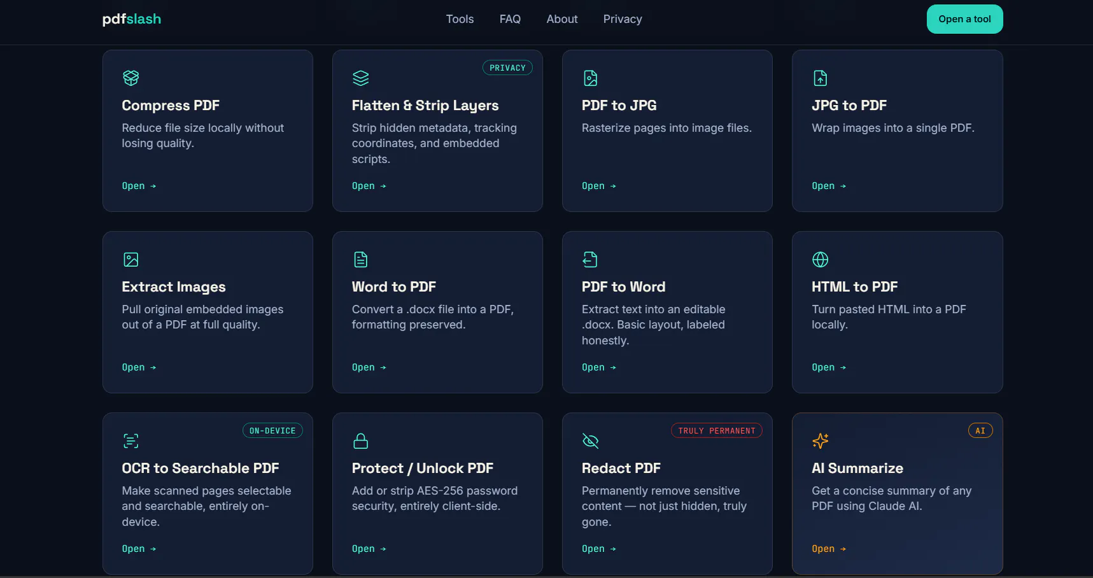Screen dimensions: 1093x578
Task: Click the Compress PDF box icon
Action: click(130, 78)
